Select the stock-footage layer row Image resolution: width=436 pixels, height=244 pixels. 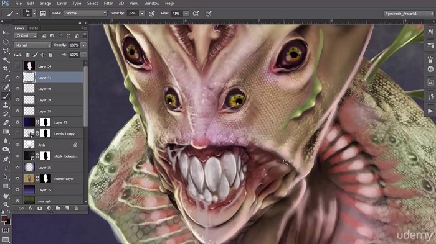48,156
